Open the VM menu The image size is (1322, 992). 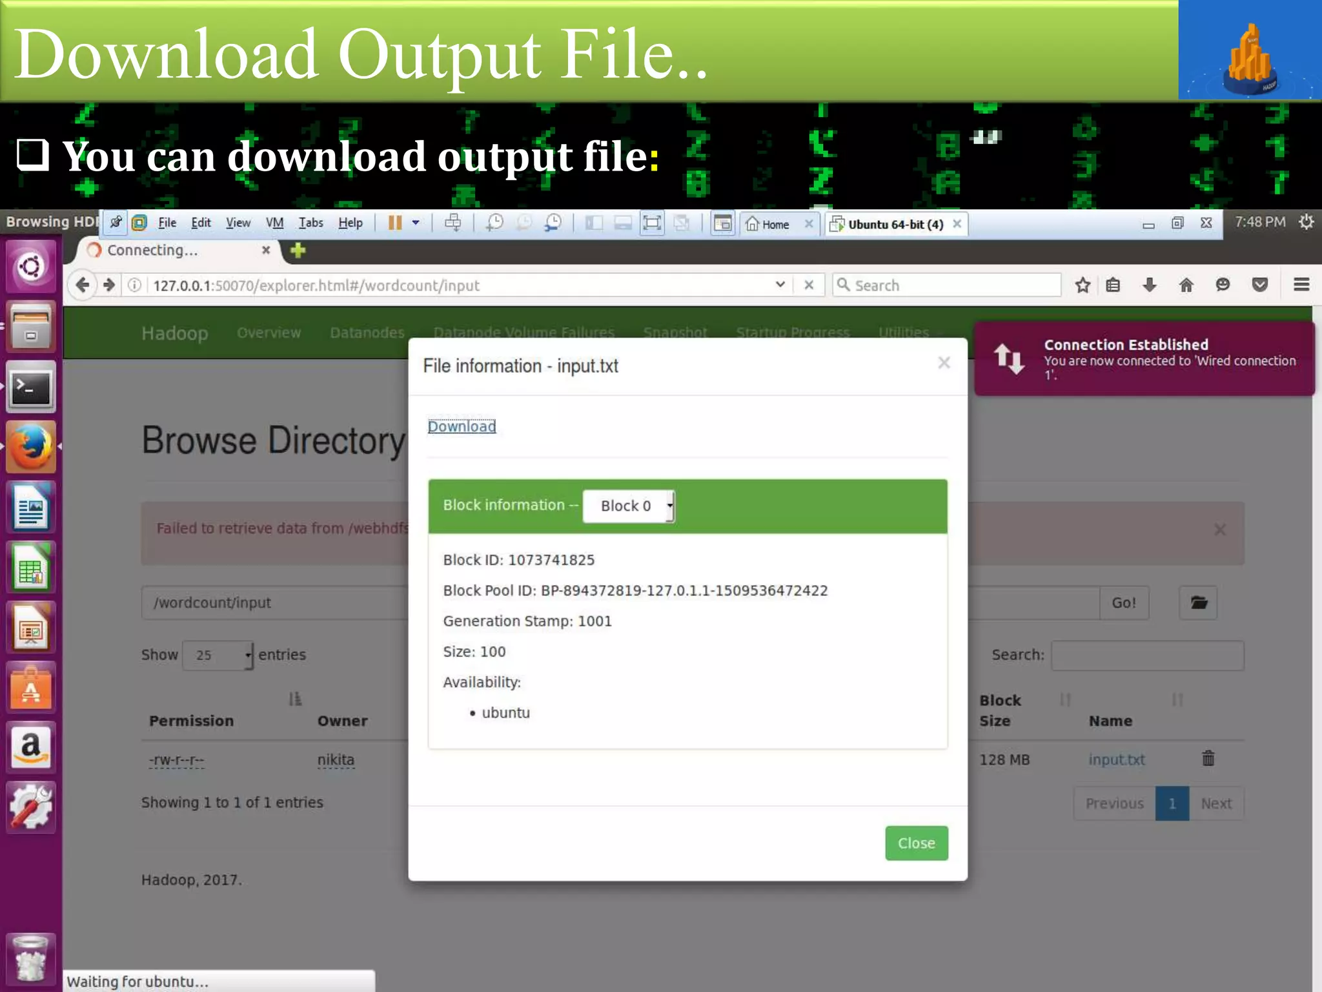[274, 223]
